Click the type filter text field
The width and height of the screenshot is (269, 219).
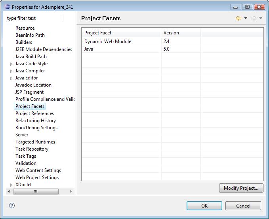(x=34, y=18)
